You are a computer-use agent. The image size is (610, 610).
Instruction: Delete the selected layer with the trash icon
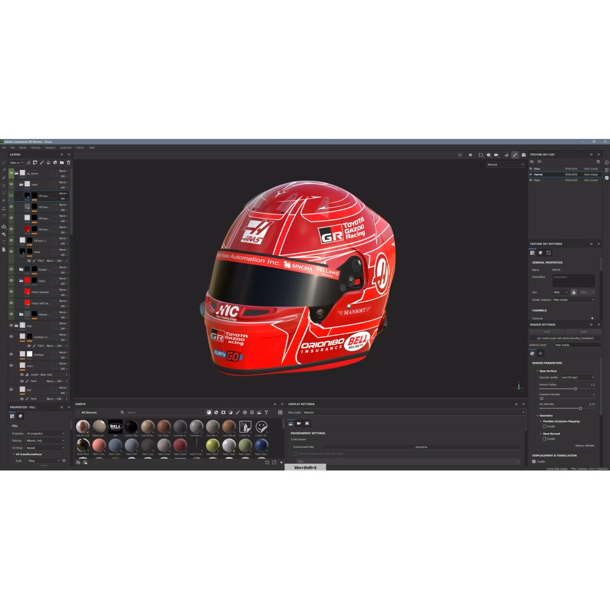pos(68,163)
